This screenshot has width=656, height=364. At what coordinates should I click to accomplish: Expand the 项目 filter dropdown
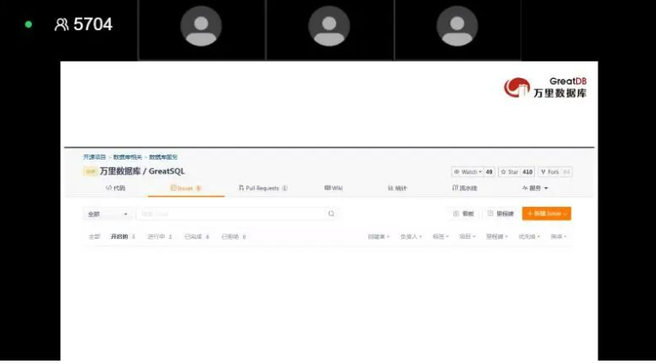[467, 237]
